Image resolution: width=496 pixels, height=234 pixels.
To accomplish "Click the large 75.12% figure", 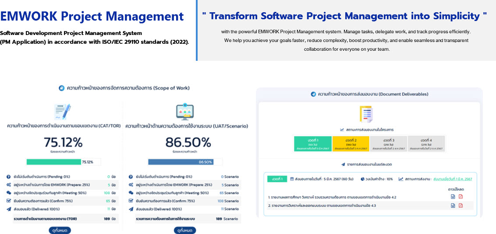I will [x=63, y=143].
